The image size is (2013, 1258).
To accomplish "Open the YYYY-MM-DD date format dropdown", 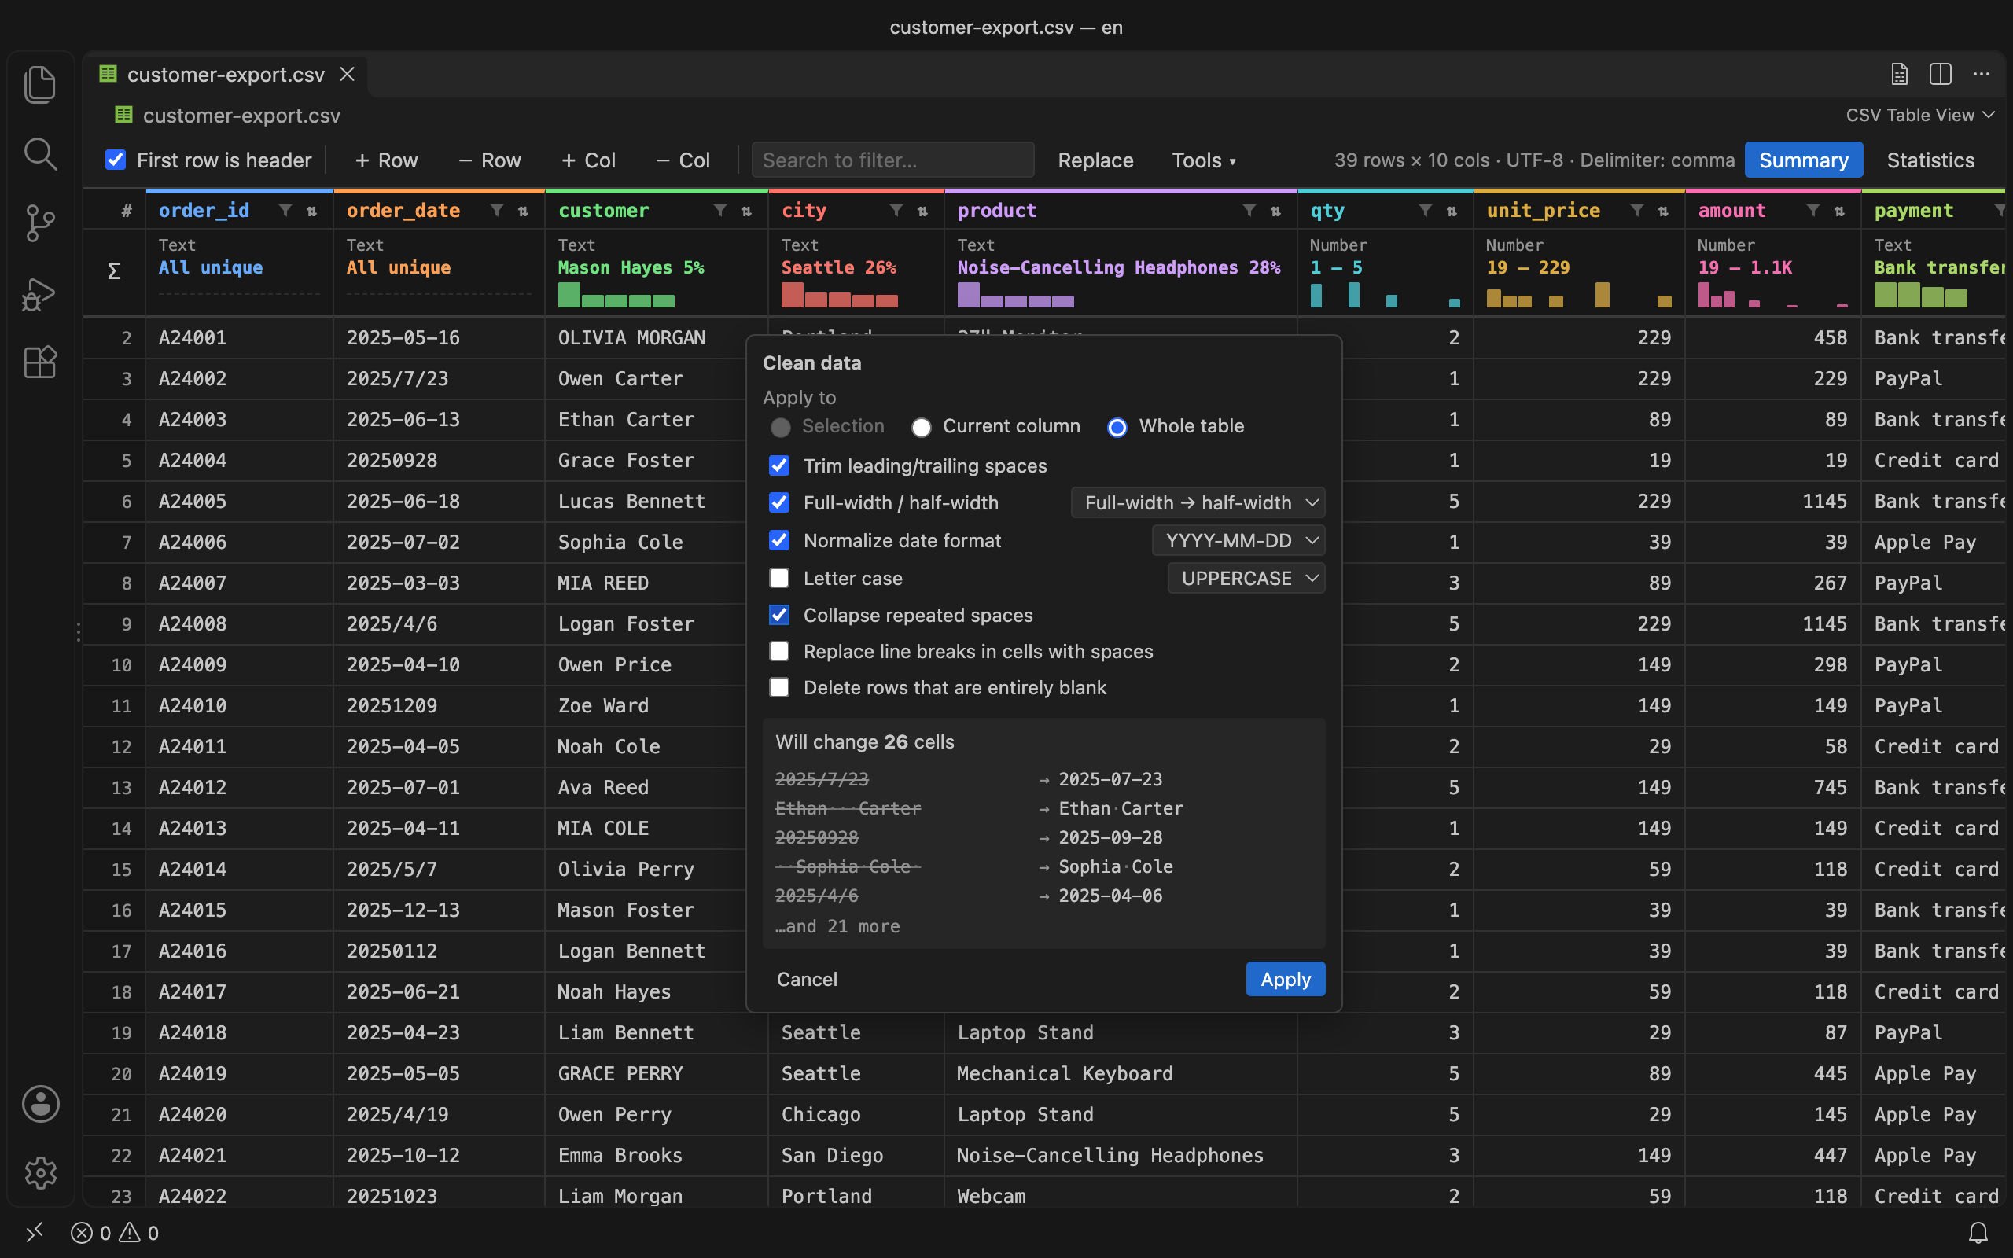I will pos(1238,541).
